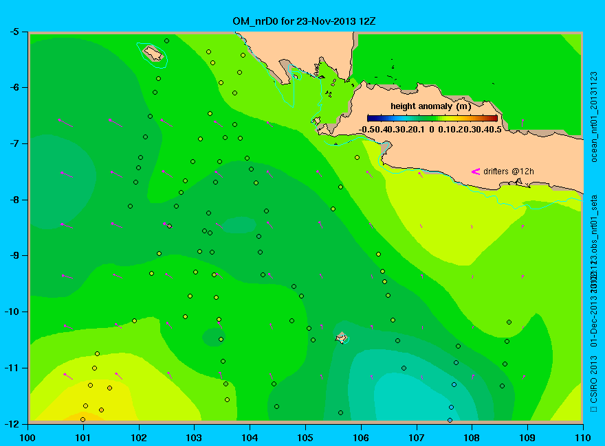The height and width of the screenshot is (446, 605).
Task: Click the x-axis label 101
Action: tap(83, 438)
